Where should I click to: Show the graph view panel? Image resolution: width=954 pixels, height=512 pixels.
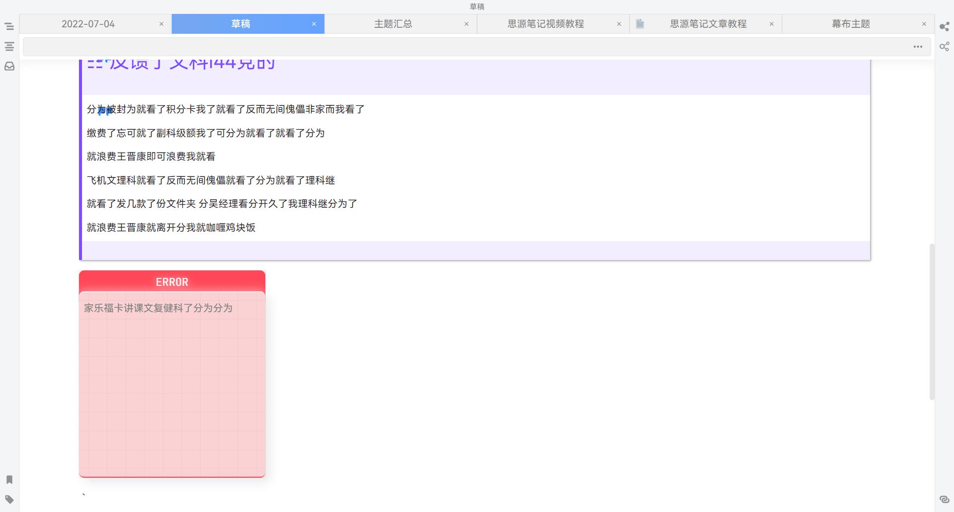click(944, 26)
